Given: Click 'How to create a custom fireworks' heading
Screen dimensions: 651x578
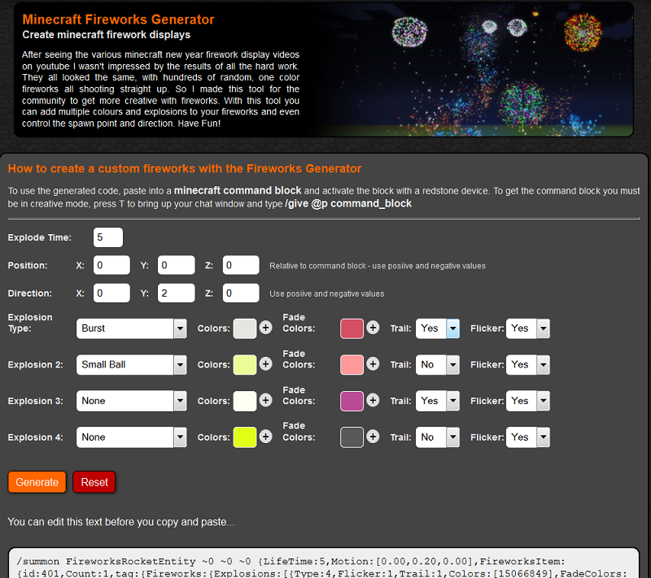Looking at the screenshot, I should 185,168.
